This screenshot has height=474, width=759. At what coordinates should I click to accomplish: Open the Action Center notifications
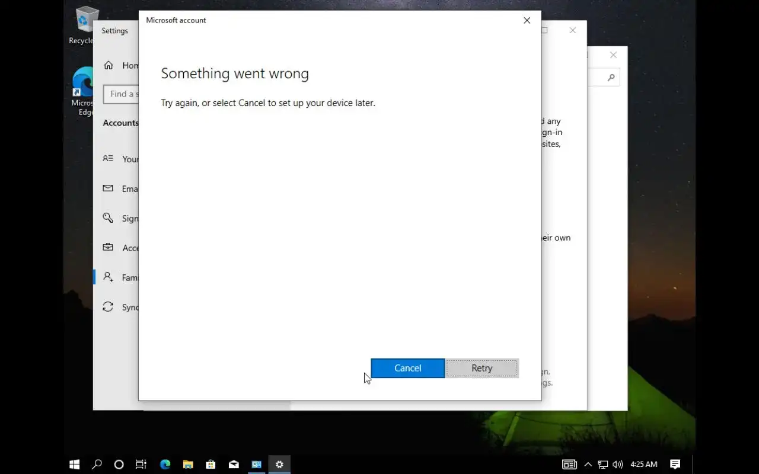(x=675, y=465)
